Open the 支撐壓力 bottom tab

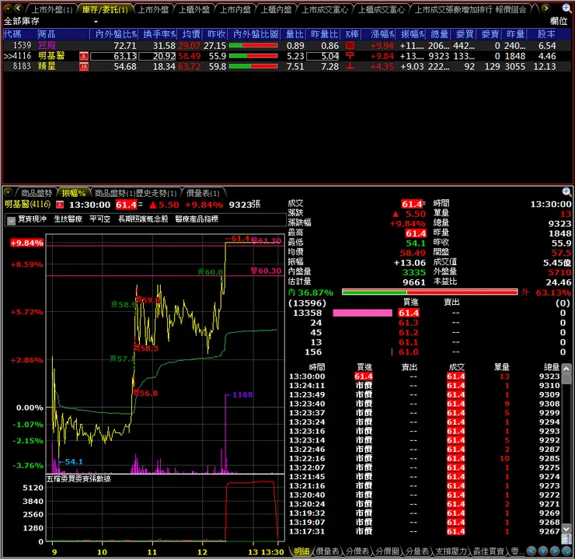(x=451, y=551)
